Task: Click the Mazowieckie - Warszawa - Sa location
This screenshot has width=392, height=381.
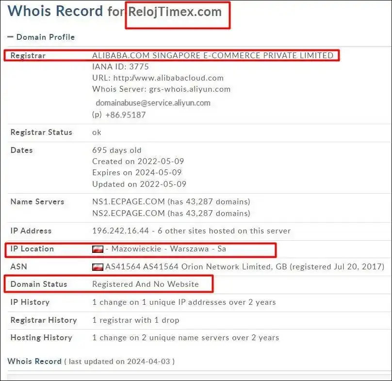Action: (x=169, y=248)
